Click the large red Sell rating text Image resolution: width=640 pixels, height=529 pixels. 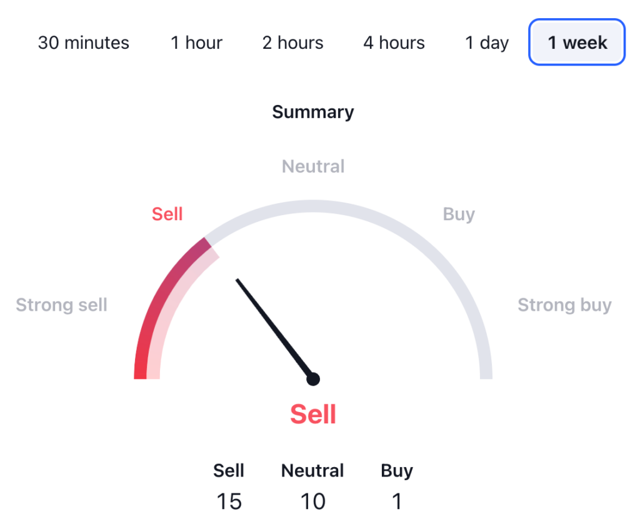(313, 414)
